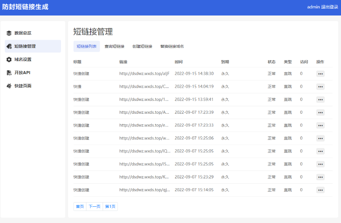
Task: Open actions menu for the 14:04:19 row
Action: pos(320,87)
